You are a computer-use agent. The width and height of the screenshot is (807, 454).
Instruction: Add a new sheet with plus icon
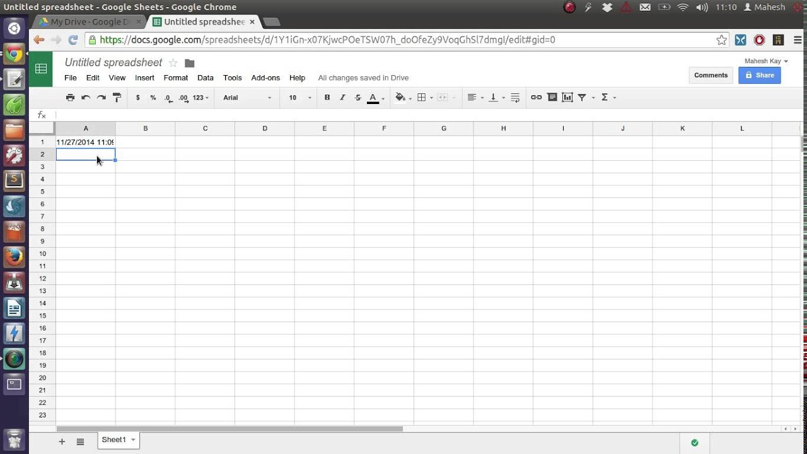[62, 441]
